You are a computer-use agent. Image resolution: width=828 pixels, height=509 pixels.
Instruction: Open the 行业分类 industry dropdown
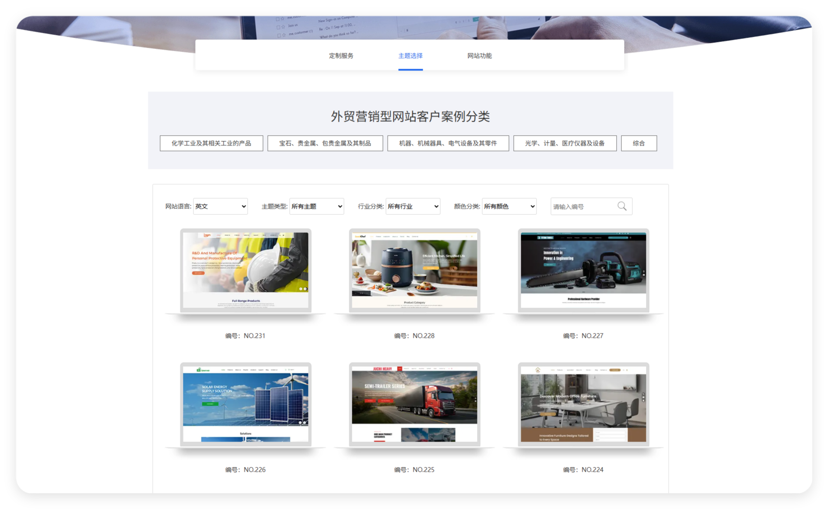tap(412, 206)
